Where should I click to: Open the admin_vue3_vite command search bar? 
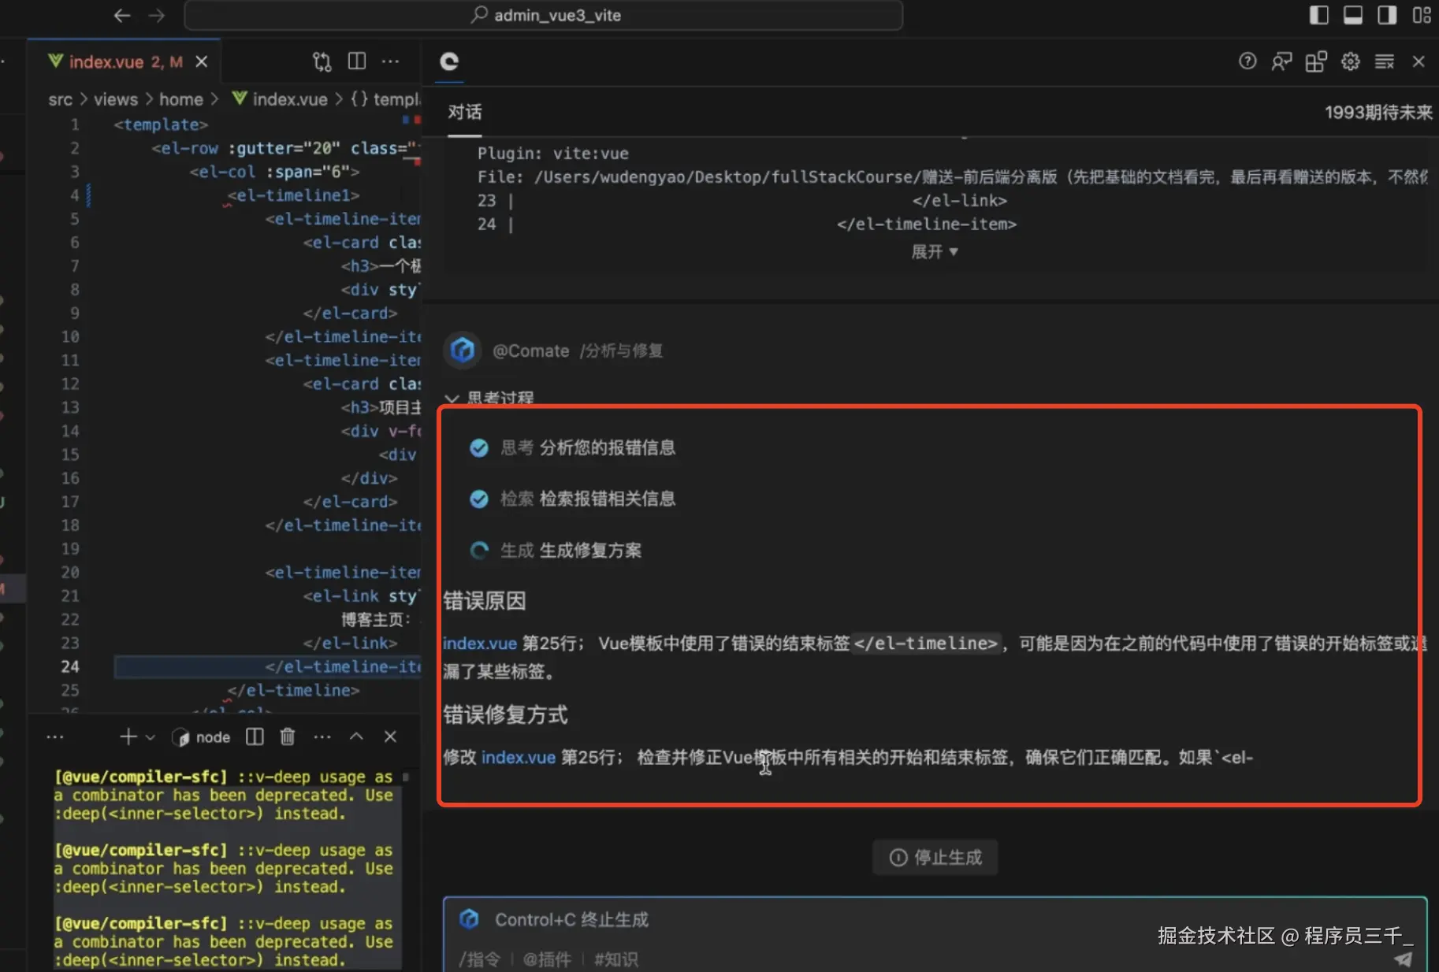544,16
